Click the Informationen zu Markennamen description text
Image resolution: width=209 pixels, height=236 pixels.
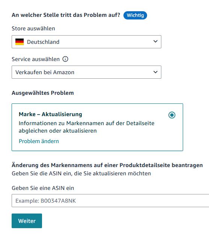pyautogui.click(x=87, y=127)
